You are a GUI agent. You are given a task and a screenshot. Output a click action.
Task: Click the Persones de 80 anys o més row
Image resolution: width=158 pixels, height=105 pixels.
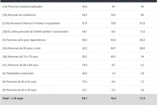78,48
